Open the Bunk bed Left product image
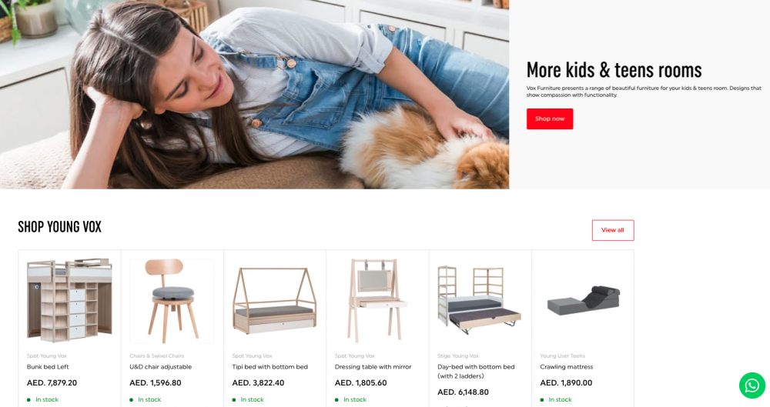Image resolution: width=770 pixels, height=407 pixels. [x=69, y=301]
